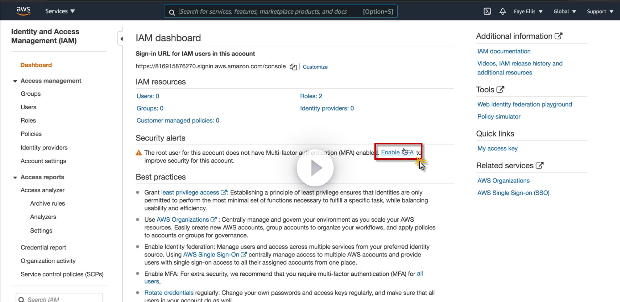Open Account settings in the sidebar

tap(43, 161)
